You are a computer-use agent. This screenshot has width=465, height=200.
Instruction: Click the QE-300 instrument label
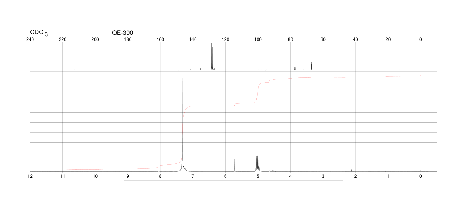click(122, 33)
